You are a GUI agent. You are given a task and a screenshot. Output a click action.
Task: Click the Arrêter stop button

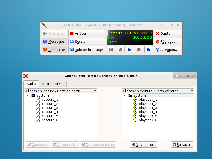tap(87, 33)
